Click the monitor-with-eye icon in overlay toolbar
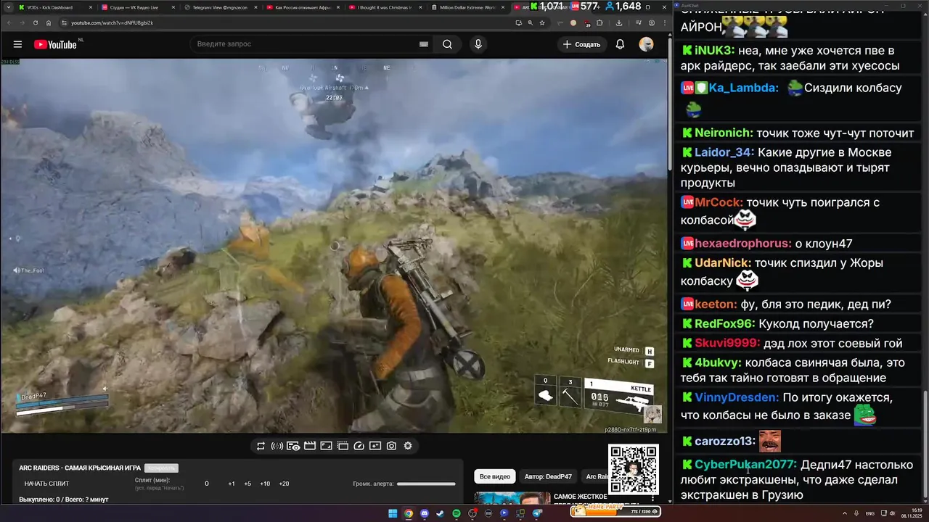 pos(293,446)
